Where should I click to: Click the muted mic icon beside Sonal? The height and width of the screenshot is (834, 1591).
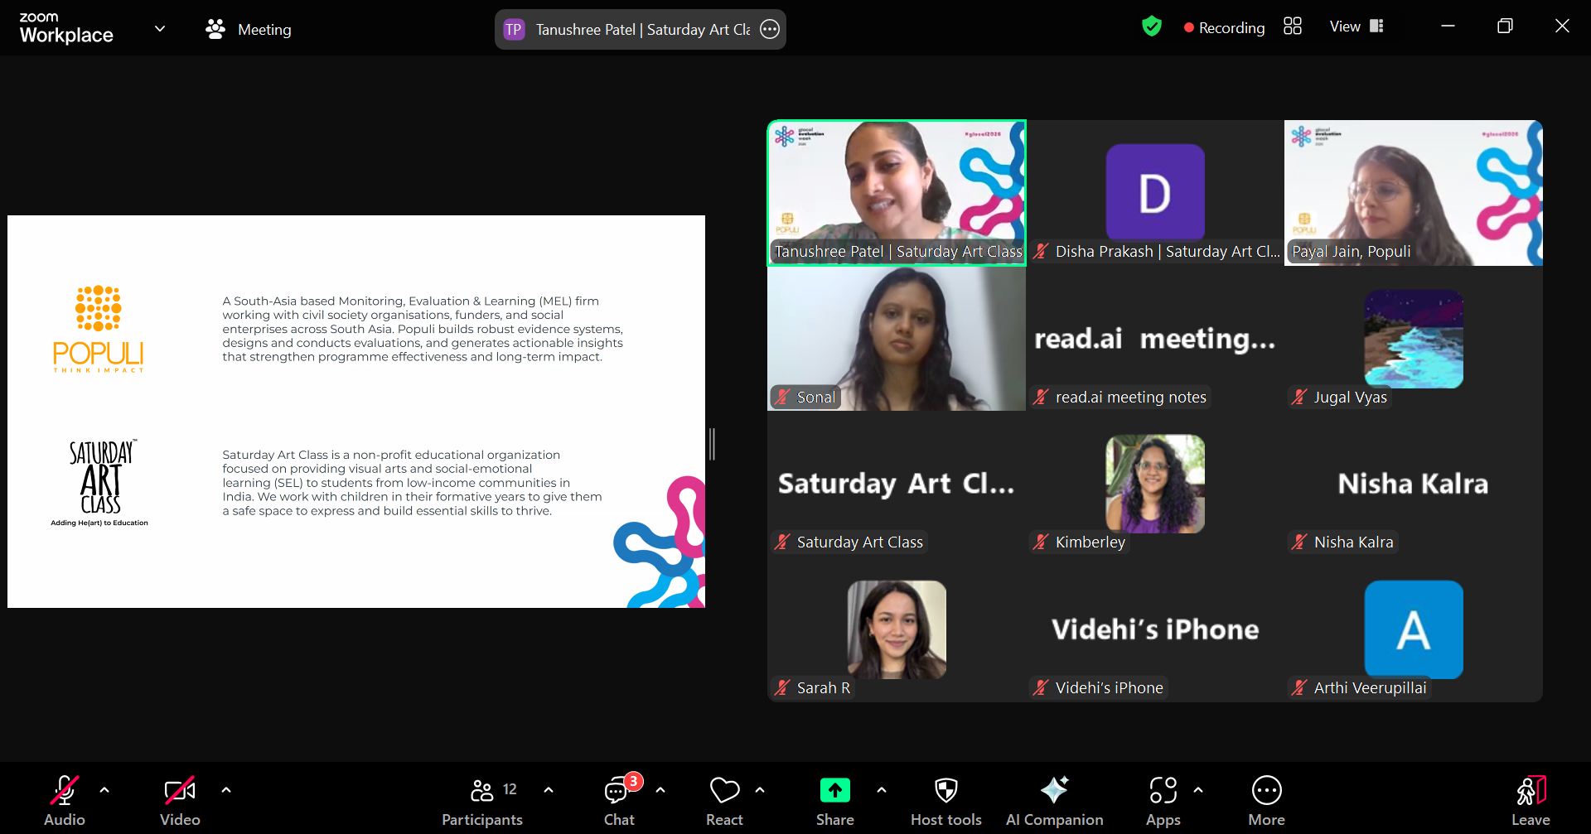point(782,397)
